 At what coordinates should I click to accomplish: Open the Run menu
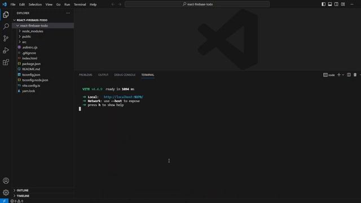(x=67, y=5)
